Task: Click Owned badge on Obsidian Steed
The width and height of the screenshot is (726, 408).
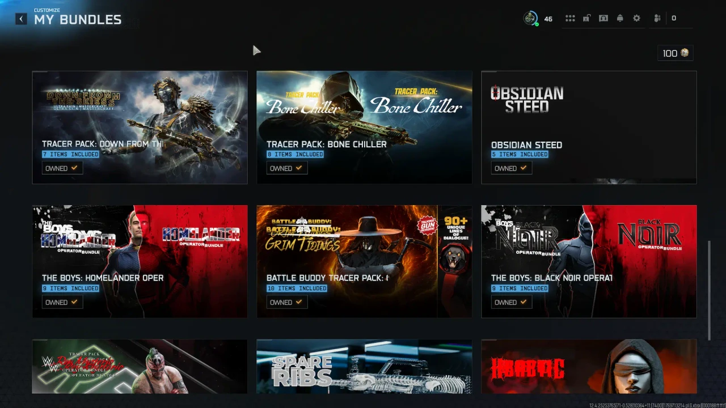Action: pos(512,168)
